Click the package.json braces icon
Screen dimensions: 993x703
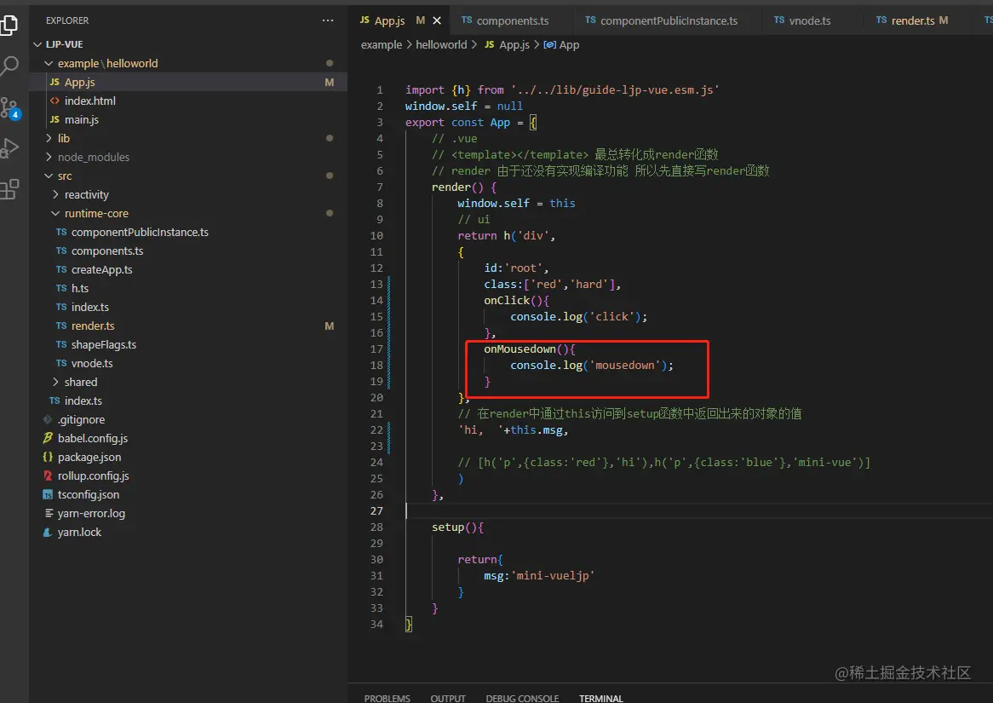click(x=48, y=457)
